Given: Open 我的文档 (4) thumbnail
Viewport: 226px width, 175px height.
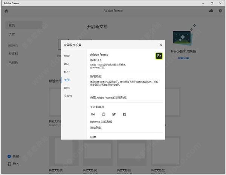Looking at the screenshot, I should pos(98,151).
